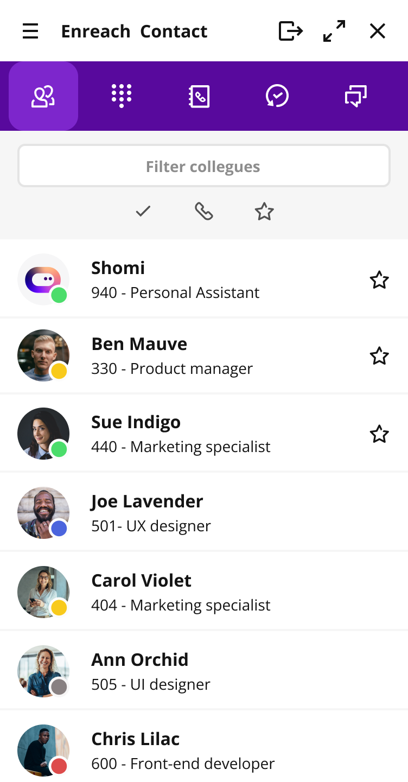Switch to the colleagues tab

point(43,97)
